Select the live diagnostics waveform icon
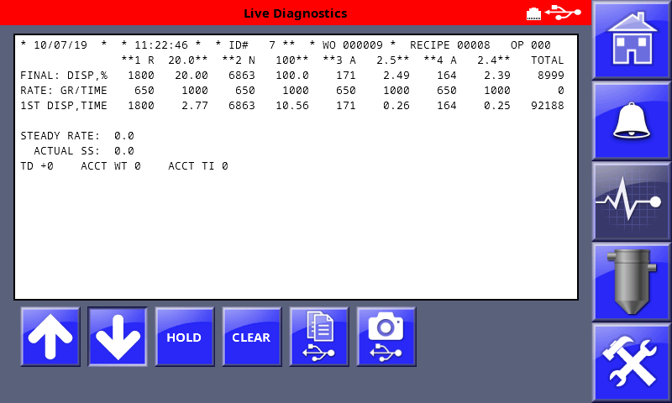The image size is (672, 403). pyautogui.click(x=632, y=201)
